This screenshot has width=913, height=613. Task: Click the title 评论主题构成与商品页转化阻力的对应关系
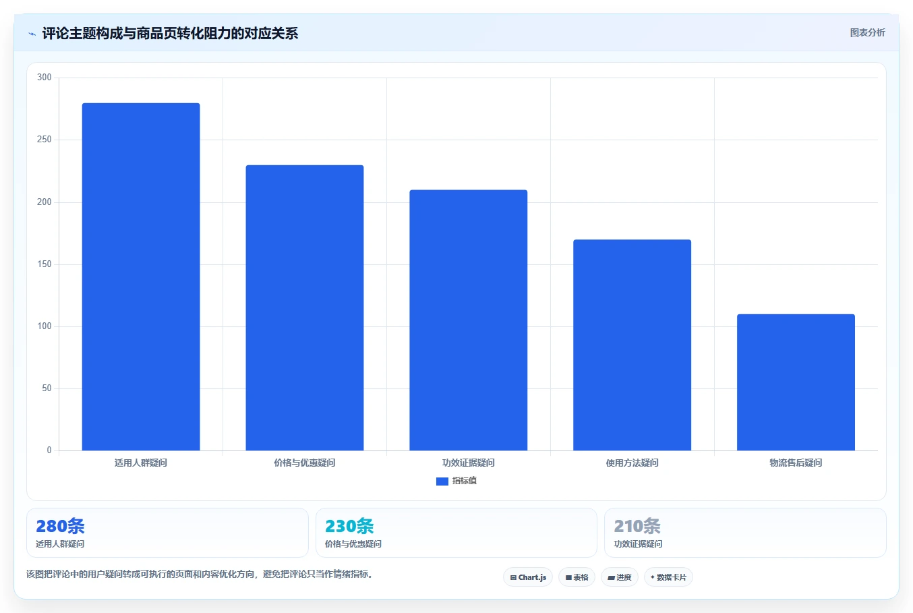[170, 34]
